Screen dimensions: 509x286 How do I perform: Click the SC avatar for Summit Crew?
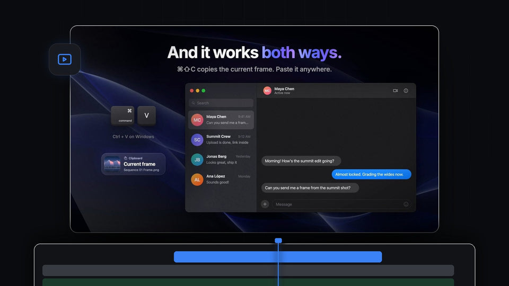(x=197, y=140)
